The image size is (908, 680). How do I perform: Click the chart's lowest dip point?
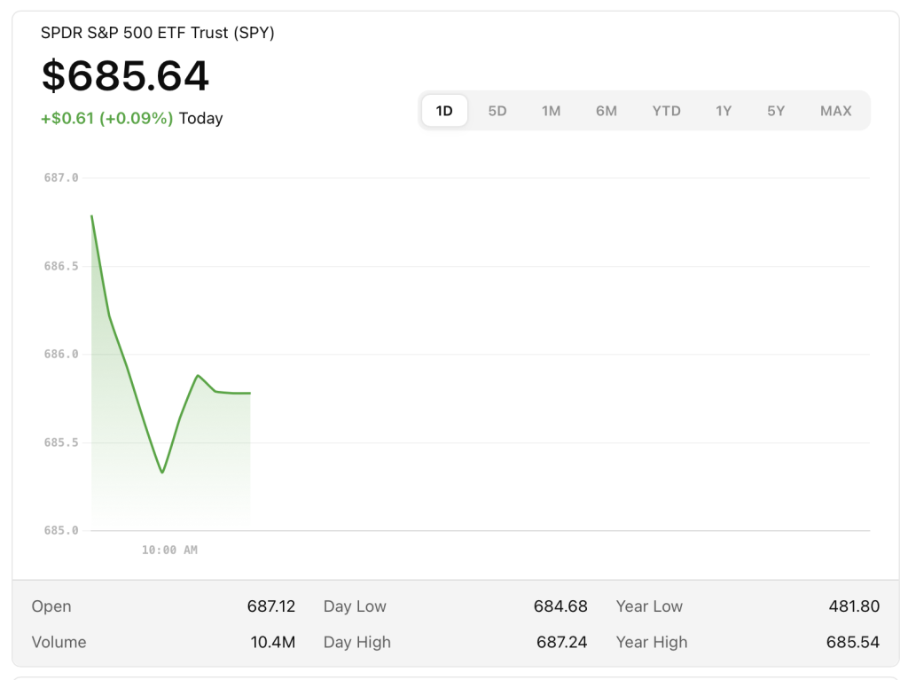click(x=162, y=472)
